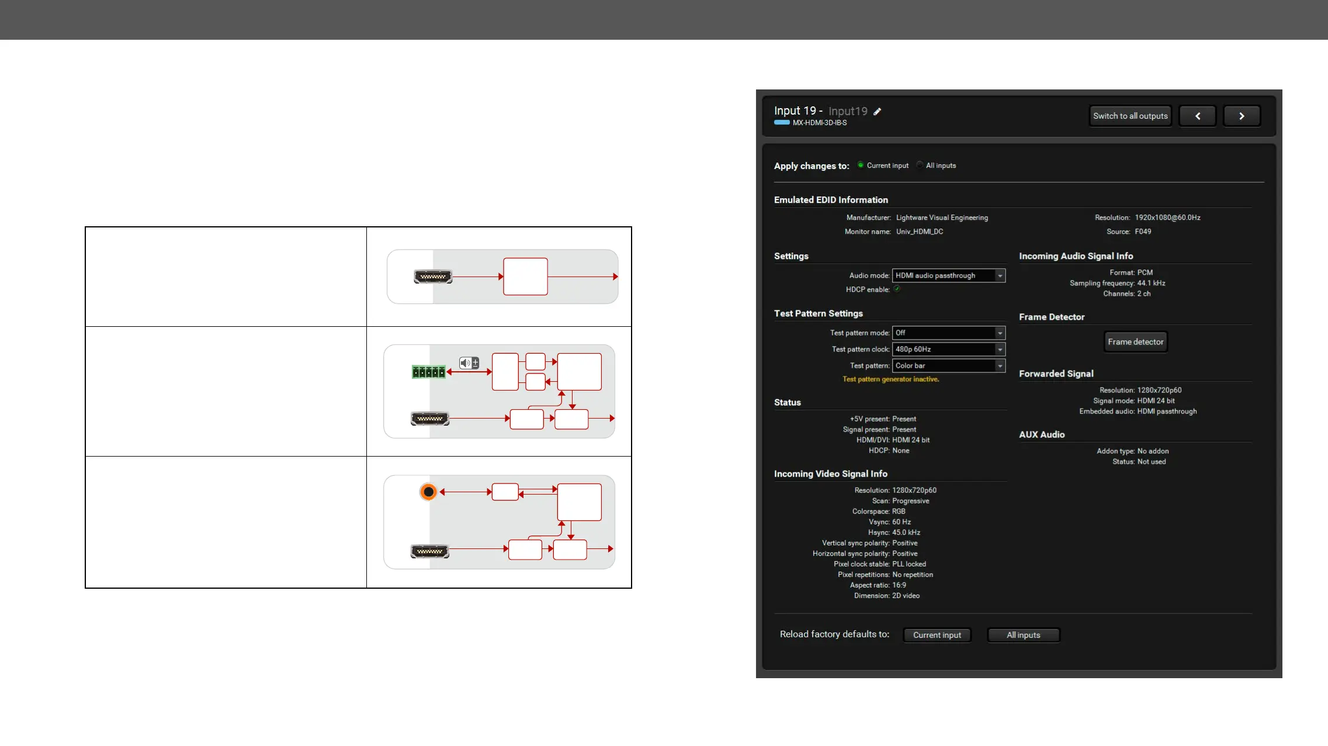Select the Current input radio button

(861, 165)
